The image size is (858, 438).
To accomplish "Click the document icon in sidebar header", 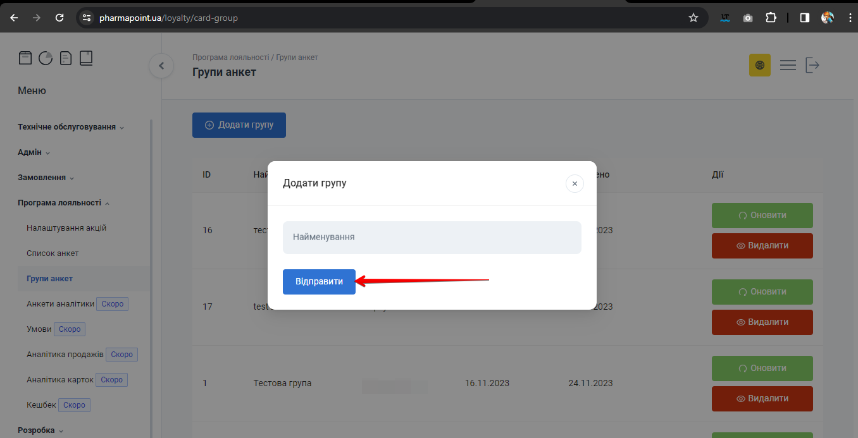I will pyautogui.click(x=66, y=58).
